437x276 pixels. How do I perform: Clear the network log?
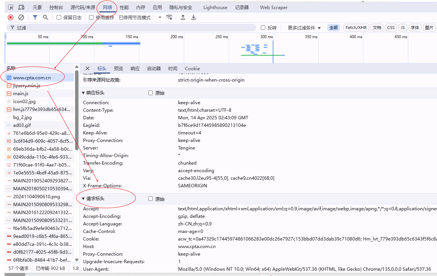21,17
